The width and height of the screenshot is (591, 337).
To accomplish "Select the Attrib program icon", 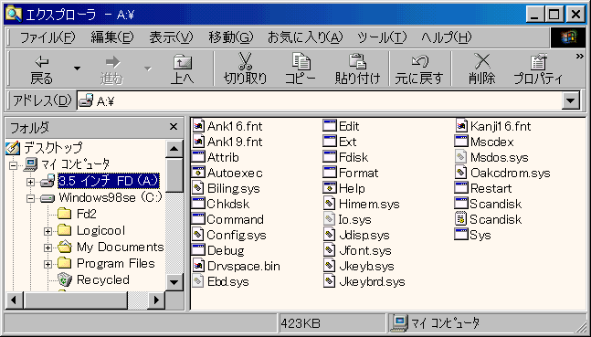I will (198, 157).
